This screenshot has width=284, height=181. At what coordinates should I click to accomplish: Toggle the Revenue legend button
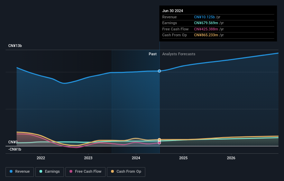[x=20, y=172]
